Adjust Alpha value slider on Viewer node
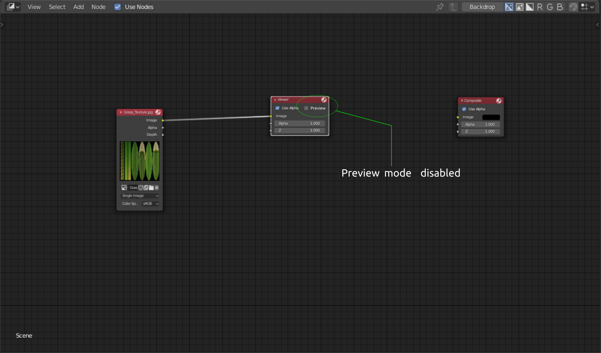Image resolution: width=601 pixels, height=353 pixels. click(300, 123)
